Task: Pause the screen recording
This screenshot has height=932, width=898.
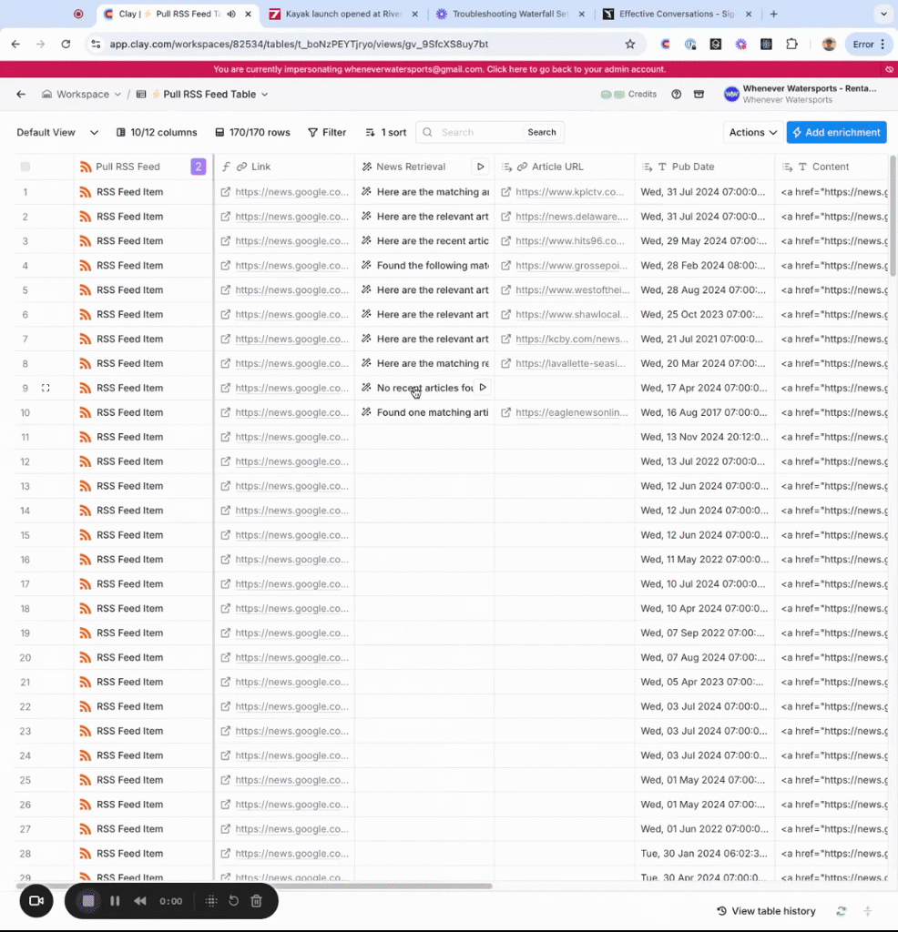Action: coord(115,901)
